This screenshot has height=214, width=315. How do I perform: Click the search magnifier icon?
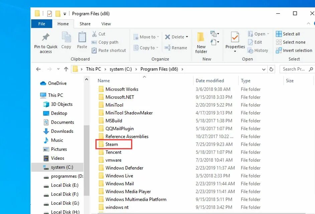(311, 69)
